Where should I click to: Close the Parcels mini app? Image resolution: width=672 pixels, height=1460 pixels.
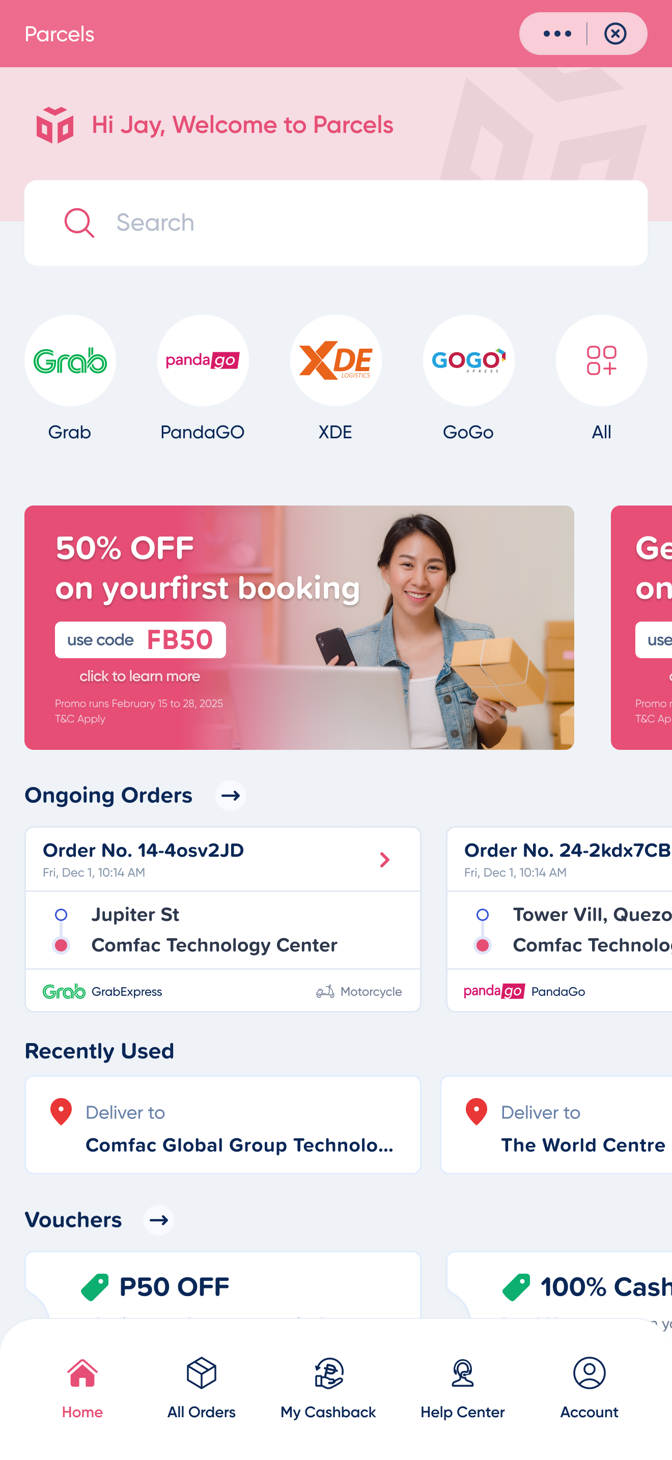(615, 34)
